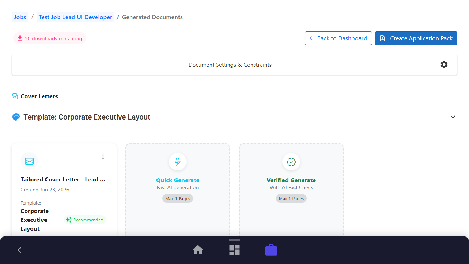Click the red download icon in the badge
The height and width of the screenshot is (264, 469).
(20, 38)
